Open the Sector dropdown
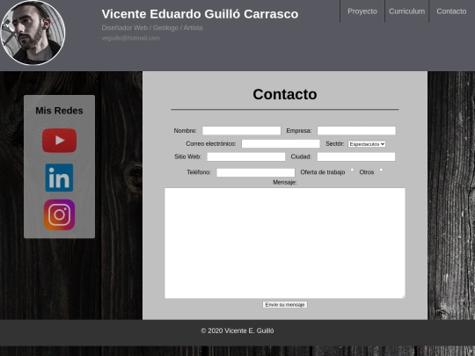475x356 pixels. click(x=367, y=144)
